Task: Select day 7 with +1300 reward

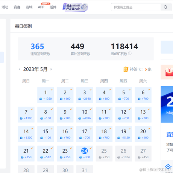Action: (26, 115)
